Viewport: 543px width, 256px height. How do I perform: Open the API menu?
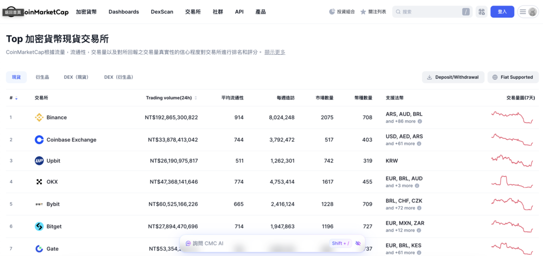click(x=239, y=12)
